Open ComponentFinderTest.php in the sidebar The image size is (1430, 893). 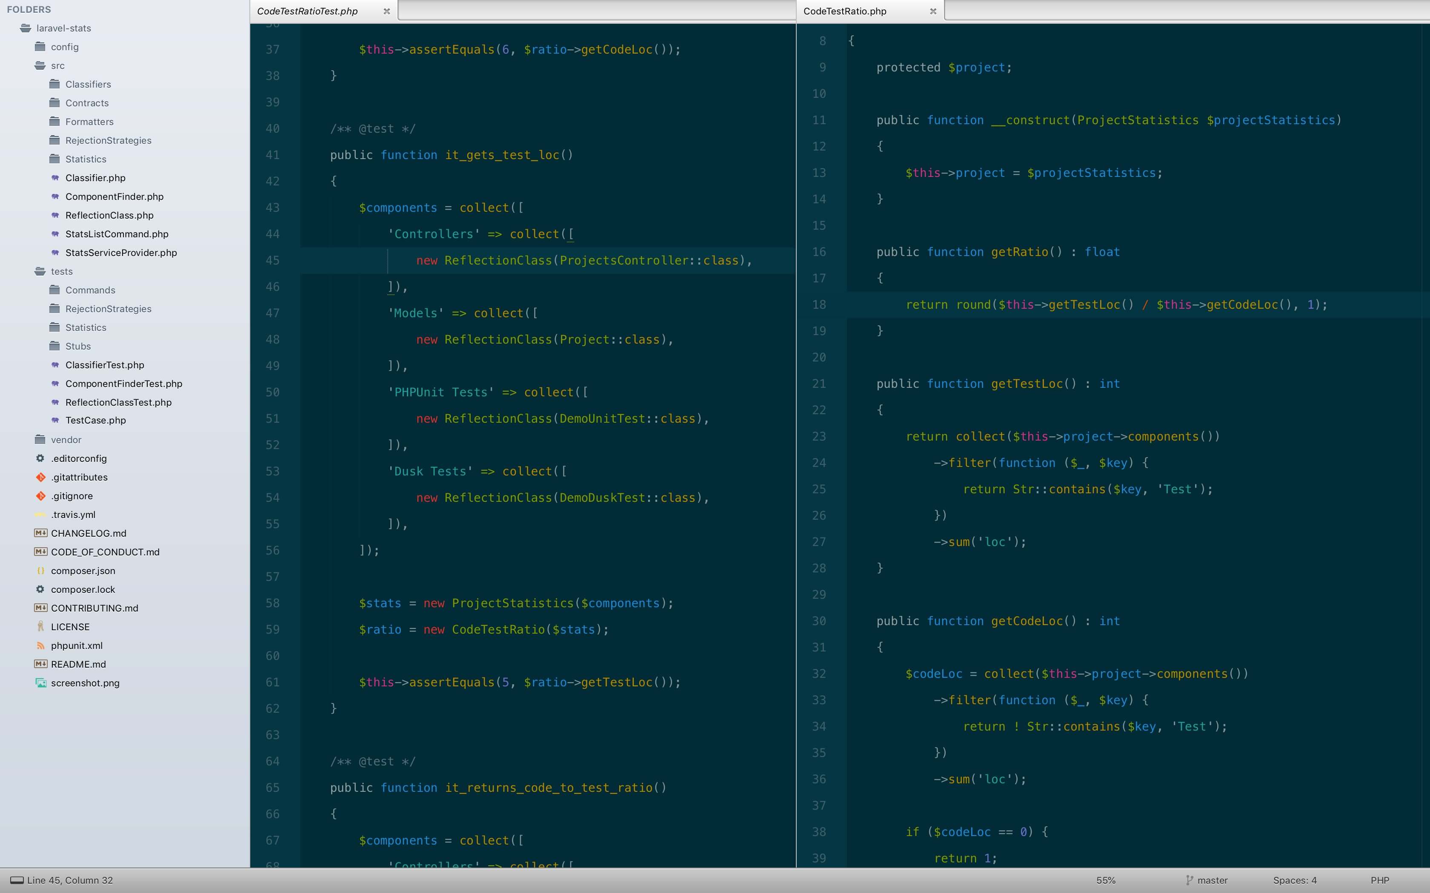(x=123, y=384)
